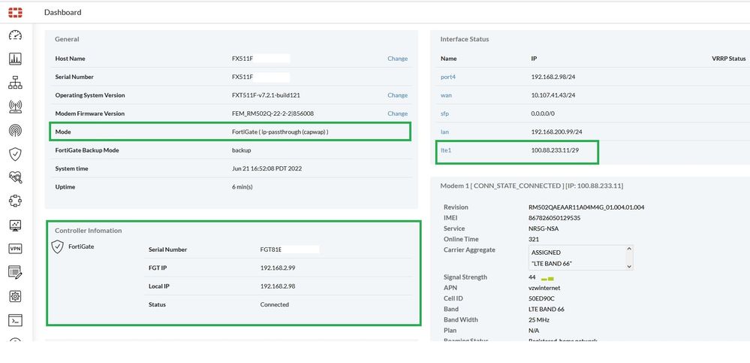The image size is (750, 363).
Task: Change the Modem Firmware Version
Action: click(397, 113)
